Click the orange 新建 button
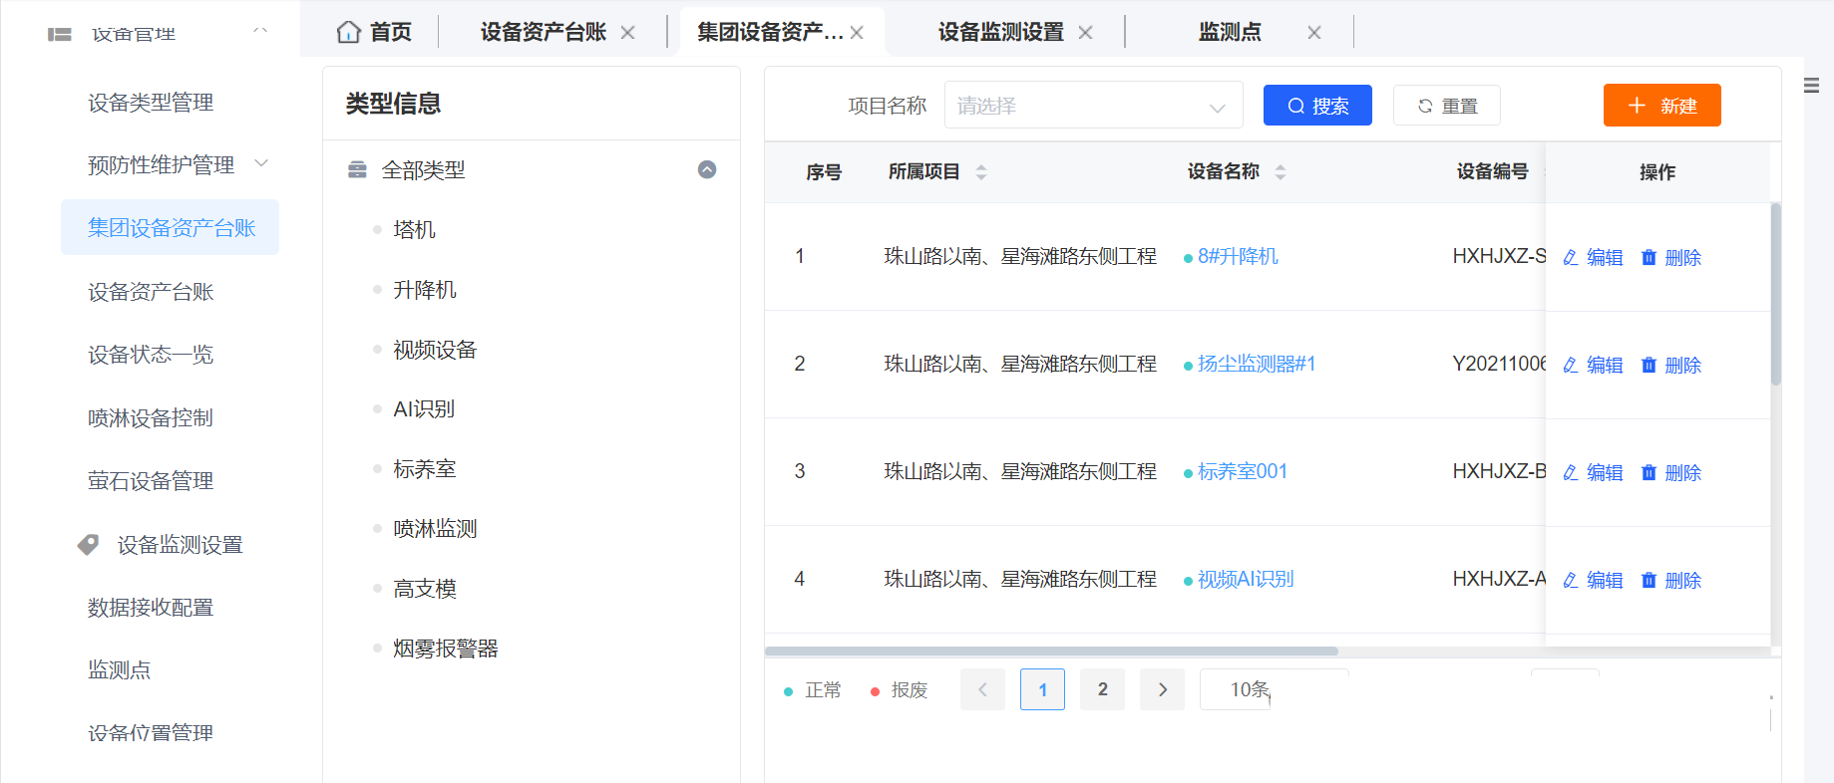Viewport: 1834px width, 783px height. [x=1661, y=106]
